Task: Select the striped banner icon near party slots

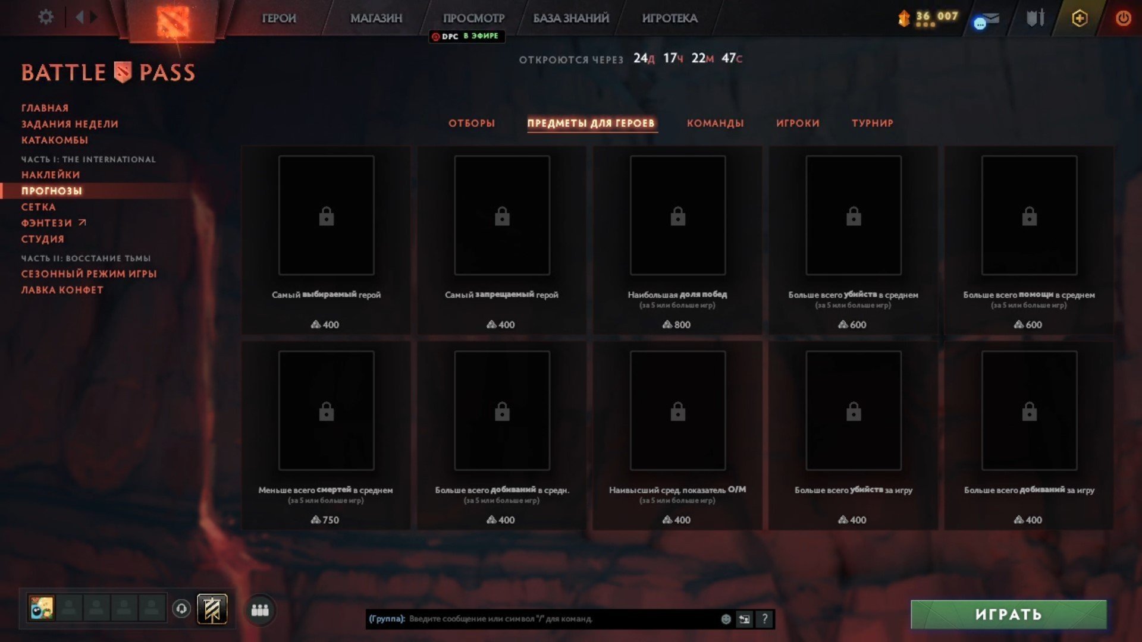Action: pos(212,609)
